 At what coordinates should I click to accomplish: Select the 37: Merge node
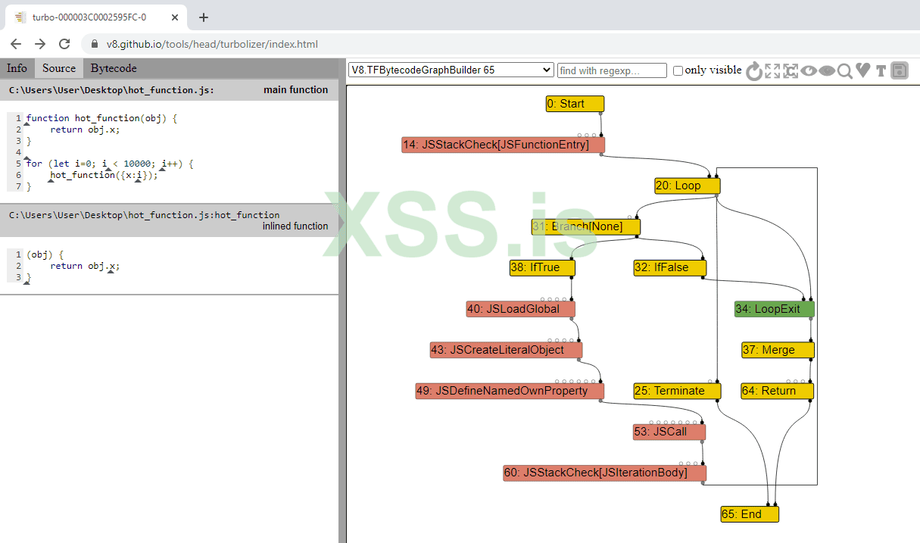(778, 350)
